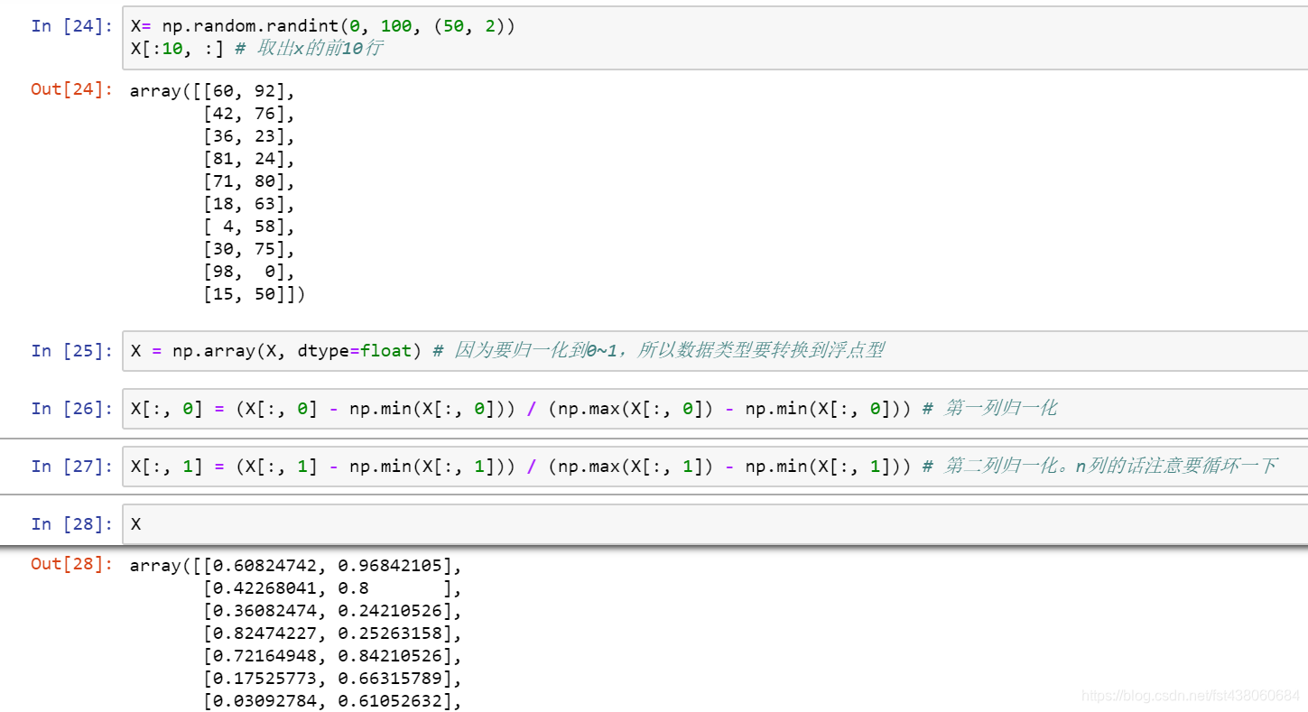Click the In [25] code cell with np.array
Image resolution: width=1308 pixels, height=712 pixels.
tap(715, 350)
